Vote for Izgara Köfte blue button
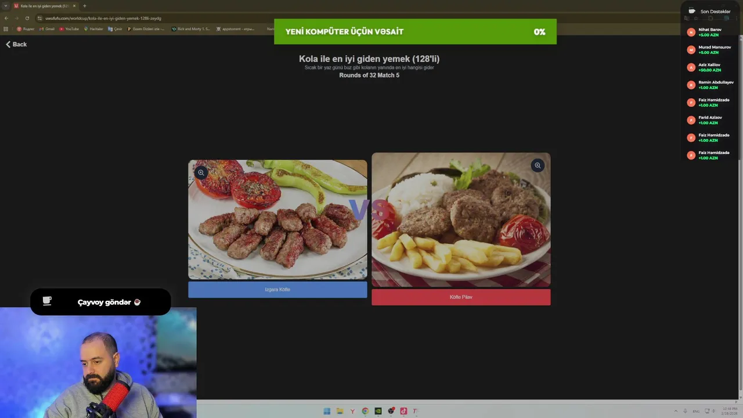Screen dimensions: 743x418 coord(277,289)
